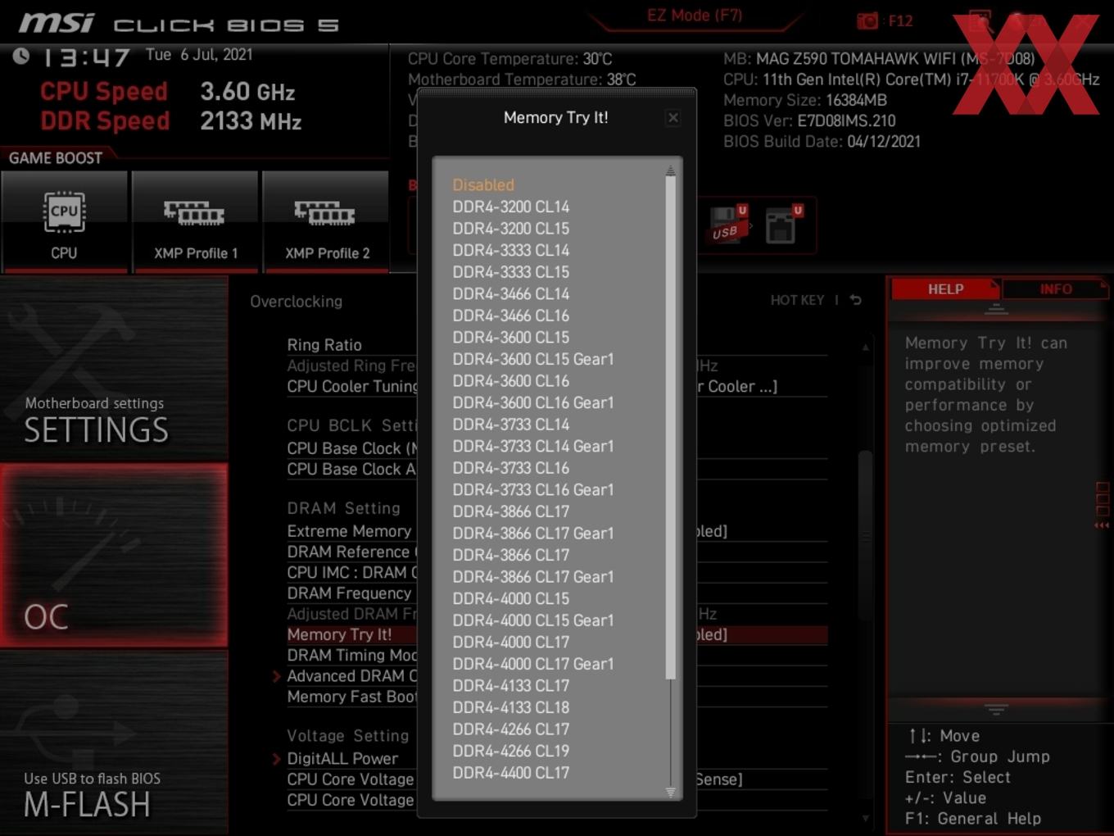The height and width of the screenshot is (836, 1114).
Task: Open the M-FLASH tile
Action: (114, 743)
